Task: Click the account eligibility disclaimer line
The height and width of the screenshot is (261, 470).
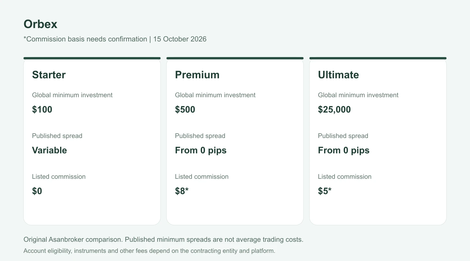Action: click(x=149, y=251)
